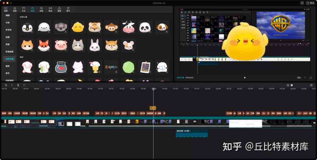Pick the mouse head sticker
Screen dimensions: 317x160
[x=128, y=45]
